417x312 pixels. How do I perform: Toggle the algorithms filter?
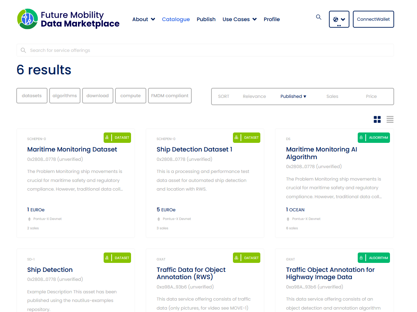(65, 96)
